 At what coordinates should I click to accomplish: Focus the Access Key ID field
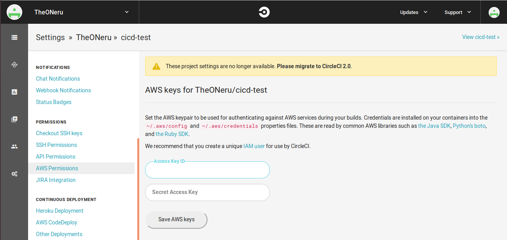(x=207, y=170)
